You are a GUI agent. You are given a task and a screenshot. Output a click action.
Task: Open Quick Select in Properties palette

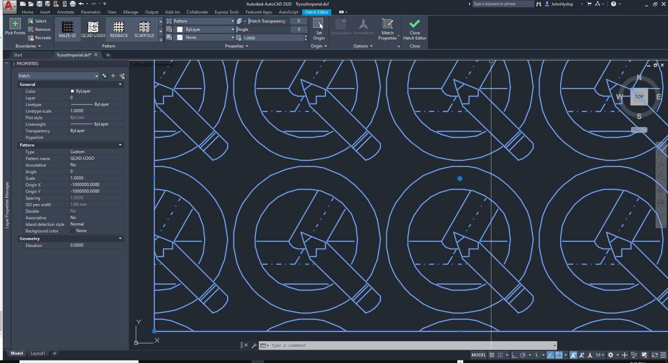coord(122,76)
